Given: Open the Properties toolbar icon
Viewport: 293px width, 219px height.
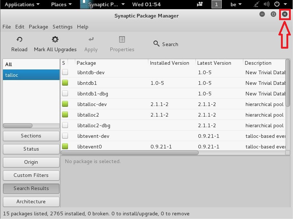Looking at the screenshot, I should 122,39.
